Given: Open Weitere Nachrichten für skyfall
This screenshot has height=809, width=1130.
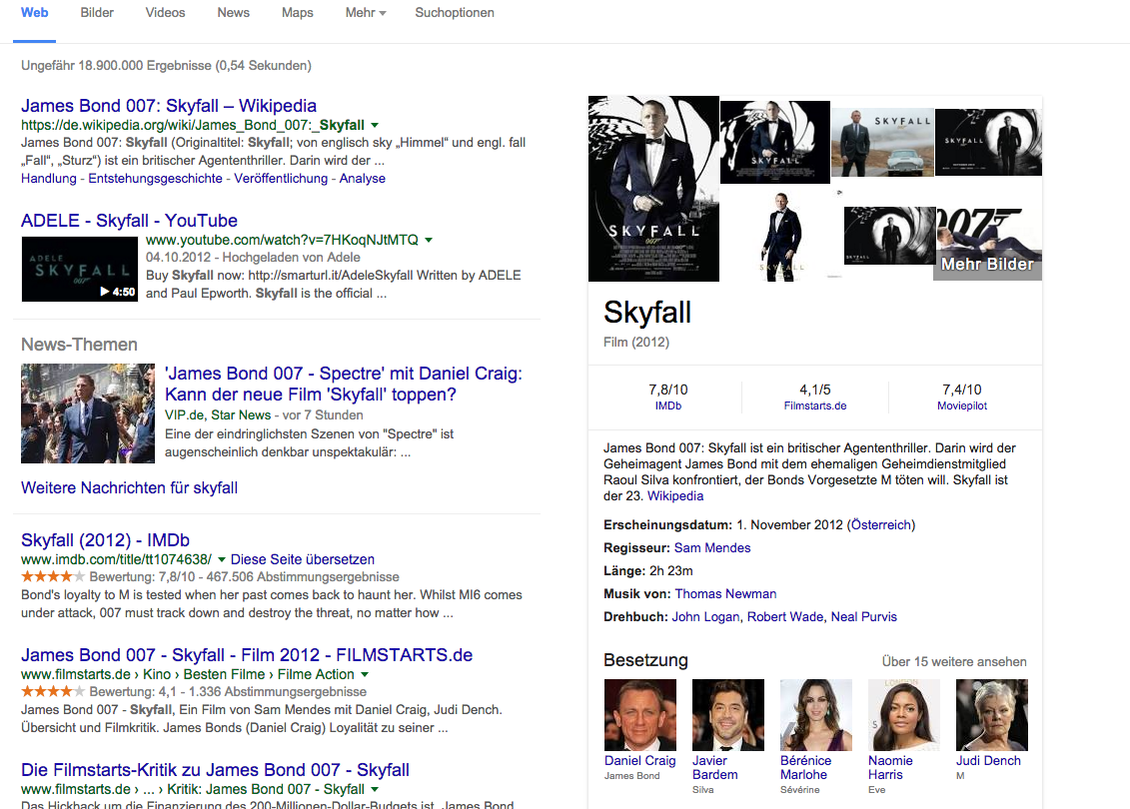Looking at the screenshot, I should pyautogui.click(x=129, y=487).
